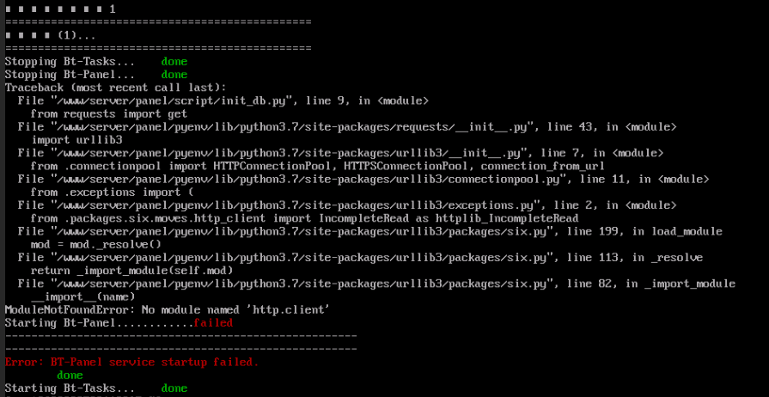Click 'return _import_module(self.mod)' line

point(131,271)
